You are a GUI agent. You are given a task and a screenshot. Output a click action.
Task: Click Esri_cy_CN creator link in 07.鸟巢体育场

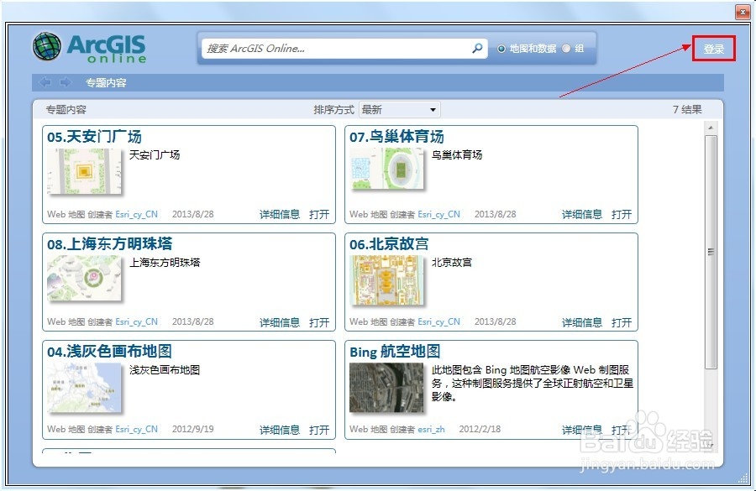click(x=438, y=214)
